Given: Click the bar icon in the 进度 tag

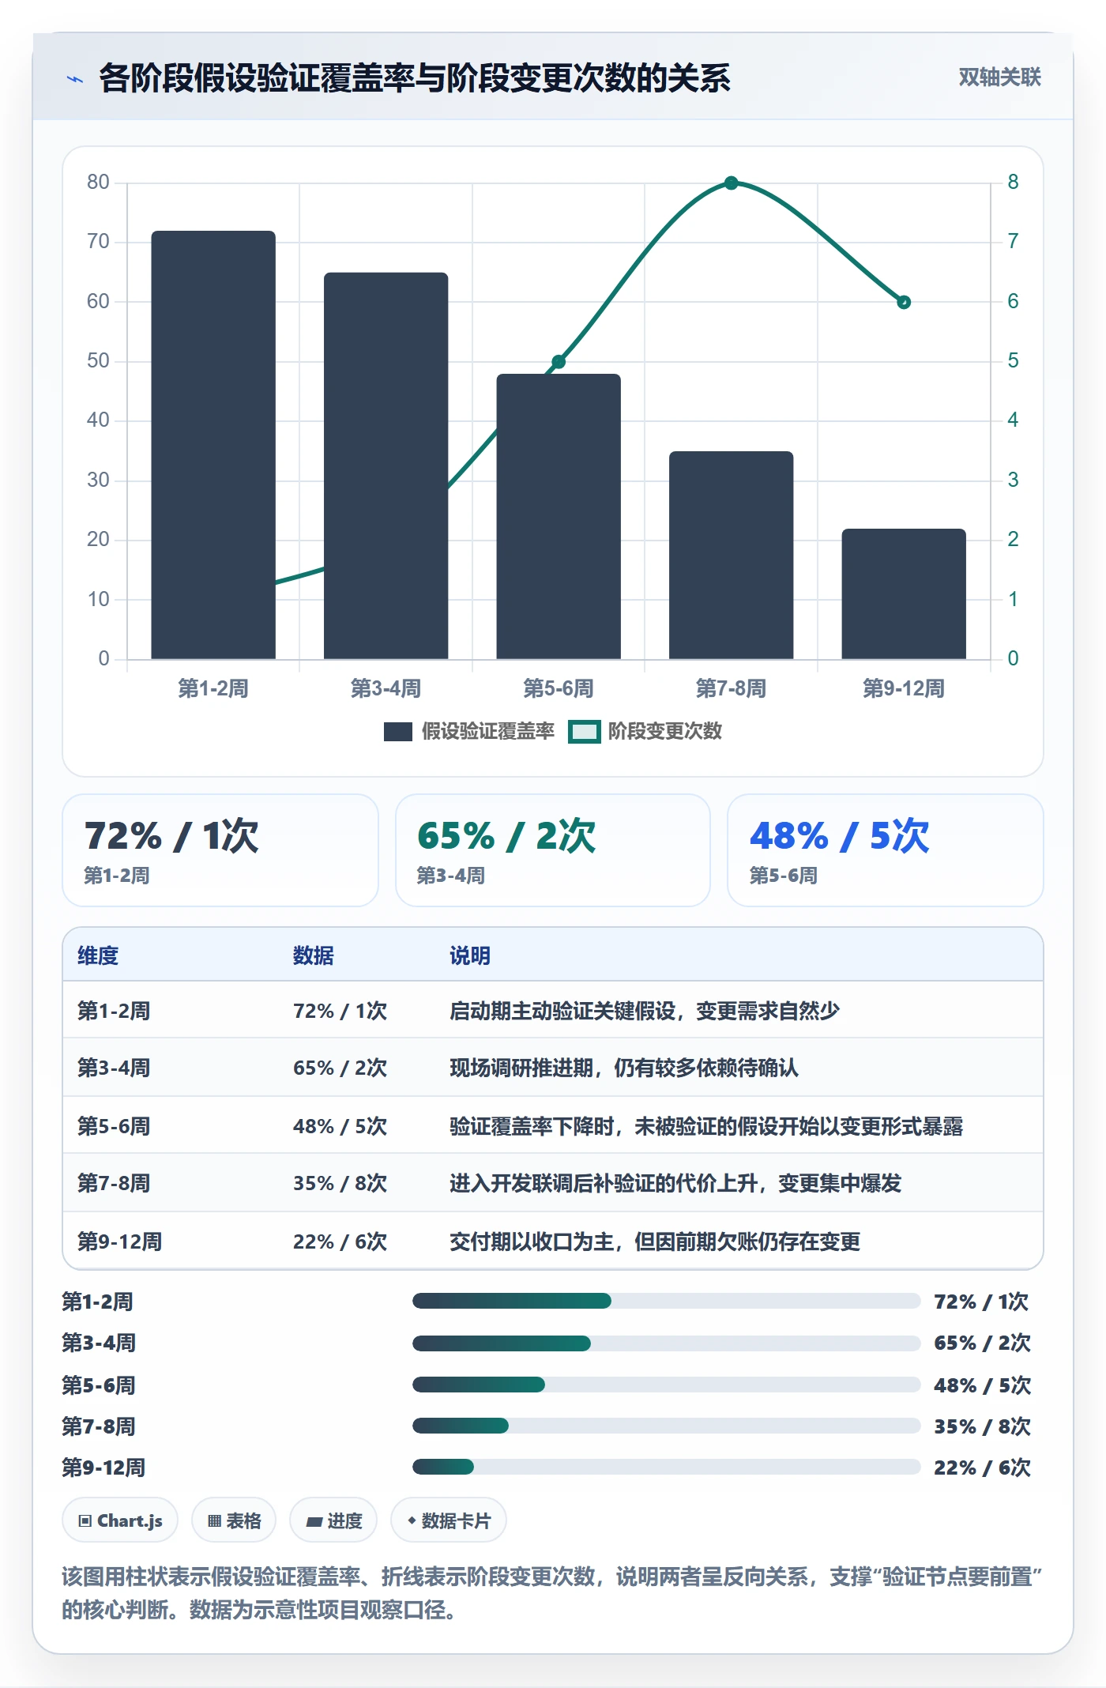Looking at the screenshot, I should pyautogui.click(x=314, y=1522).
